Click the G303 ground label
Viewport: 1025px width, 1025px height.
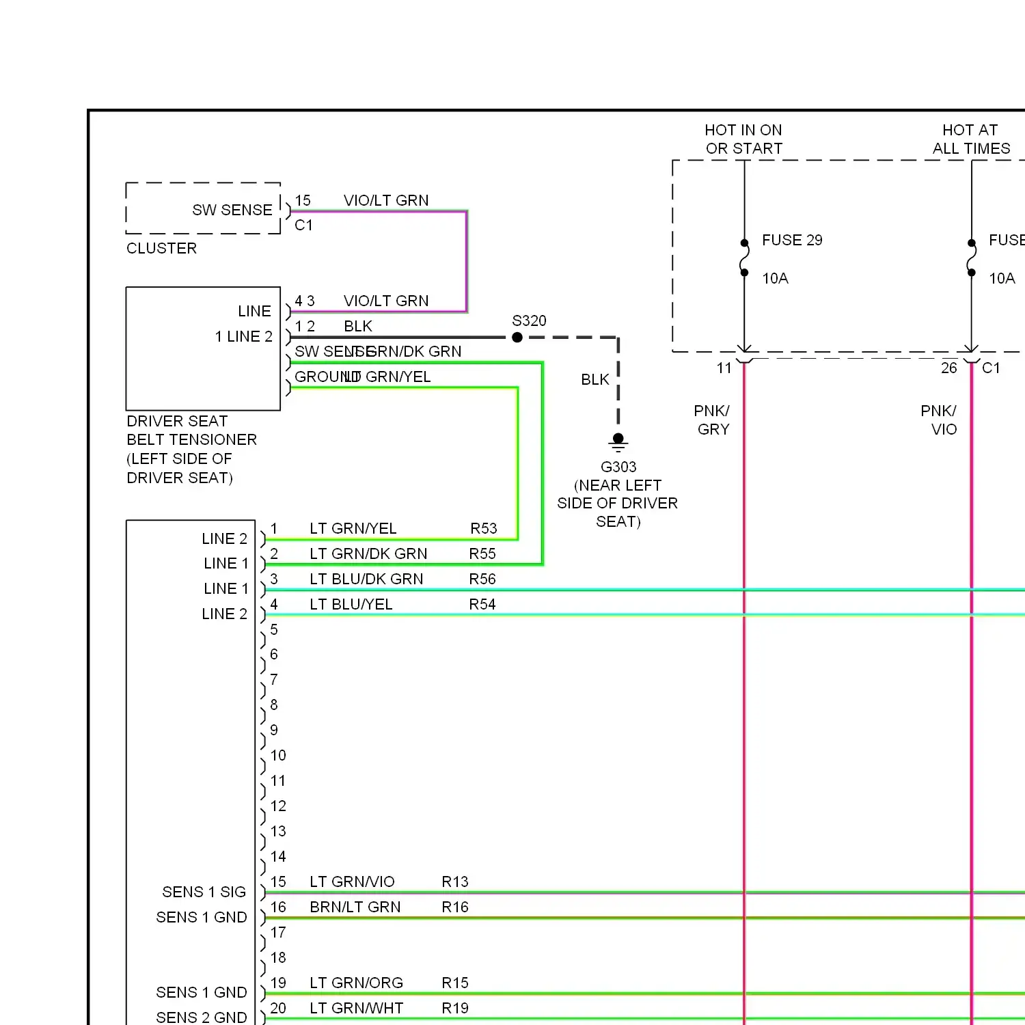(x=618, y=467)
